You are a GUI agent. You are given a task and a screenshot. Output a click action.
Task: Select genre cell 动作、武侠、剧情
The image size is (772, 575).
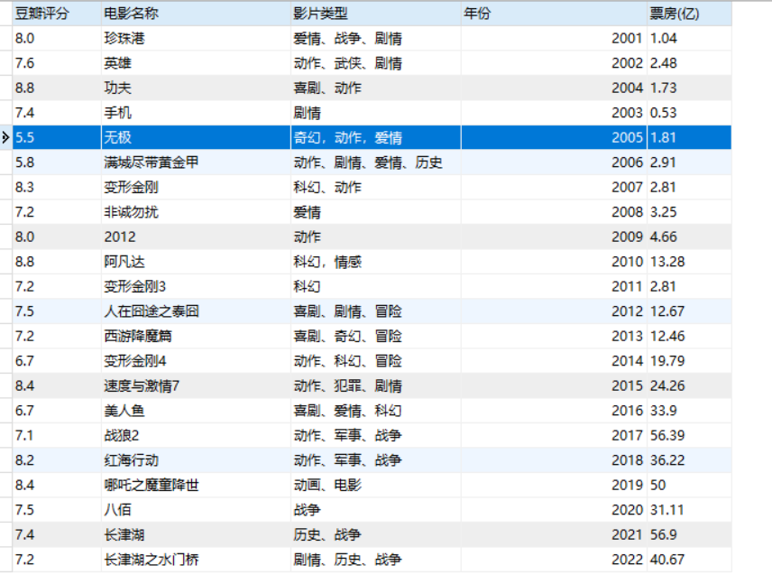(x=376, y=63)
